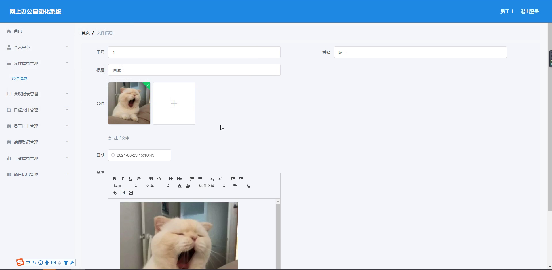Image resolution: width=552 pixels, height=270 pixels.
Task: Insert a video into the editor
Action: [130, 193]
